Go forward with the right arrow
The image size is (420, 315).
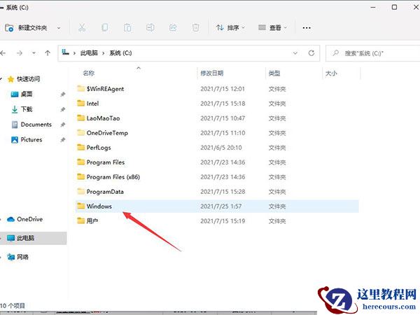pos(20,53)
